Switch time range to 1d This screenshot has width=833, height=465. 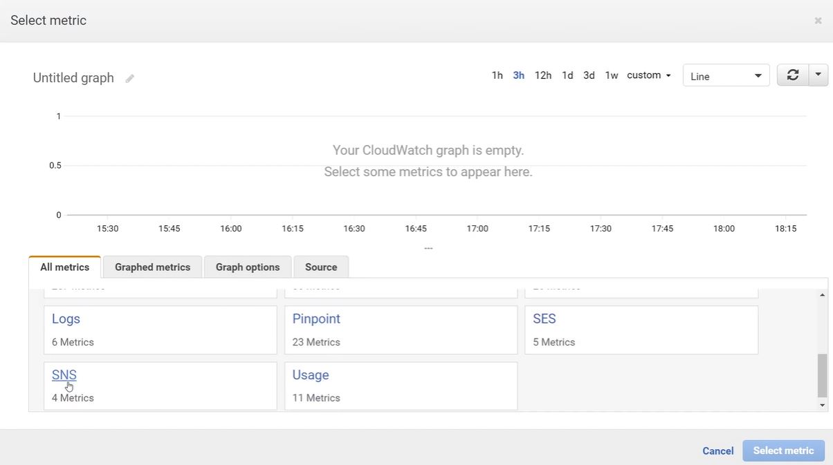coord(567,75)
